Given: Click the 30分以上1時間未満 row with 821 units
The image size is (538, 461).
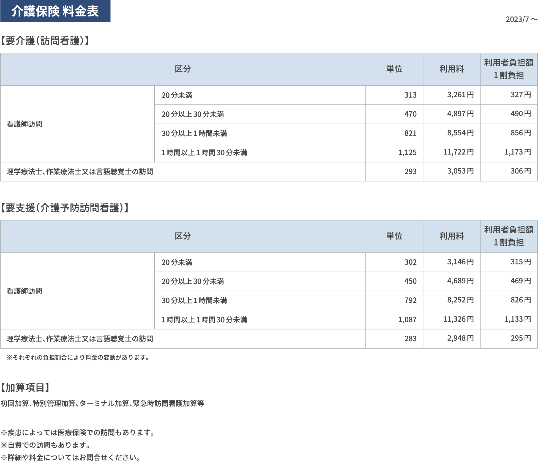Looking at the screenshot, I should [x=194, y=133].
